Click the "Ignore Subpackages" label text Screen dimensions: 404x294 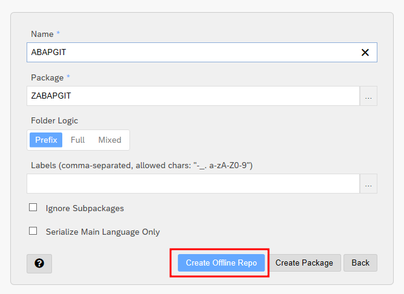85,208
